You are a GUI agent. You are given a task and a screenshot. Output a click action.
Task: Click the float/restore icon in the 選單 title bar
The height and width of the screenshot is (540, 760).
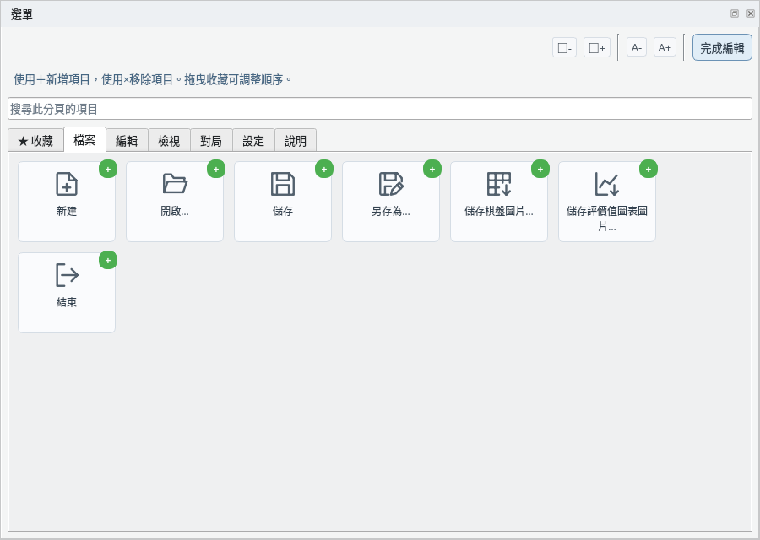tap(735, 13)
